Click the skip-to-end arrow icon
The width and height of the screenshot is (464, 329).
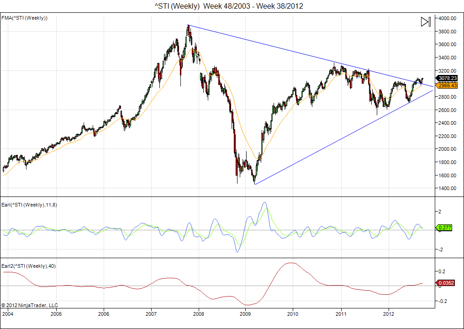(425, 22)
